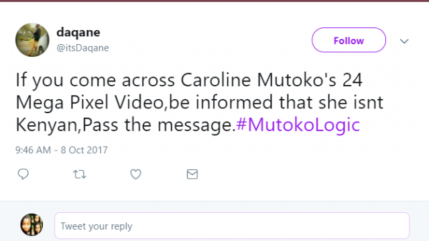Select the tweet text about Caroline Mutoko

(200, 102)
